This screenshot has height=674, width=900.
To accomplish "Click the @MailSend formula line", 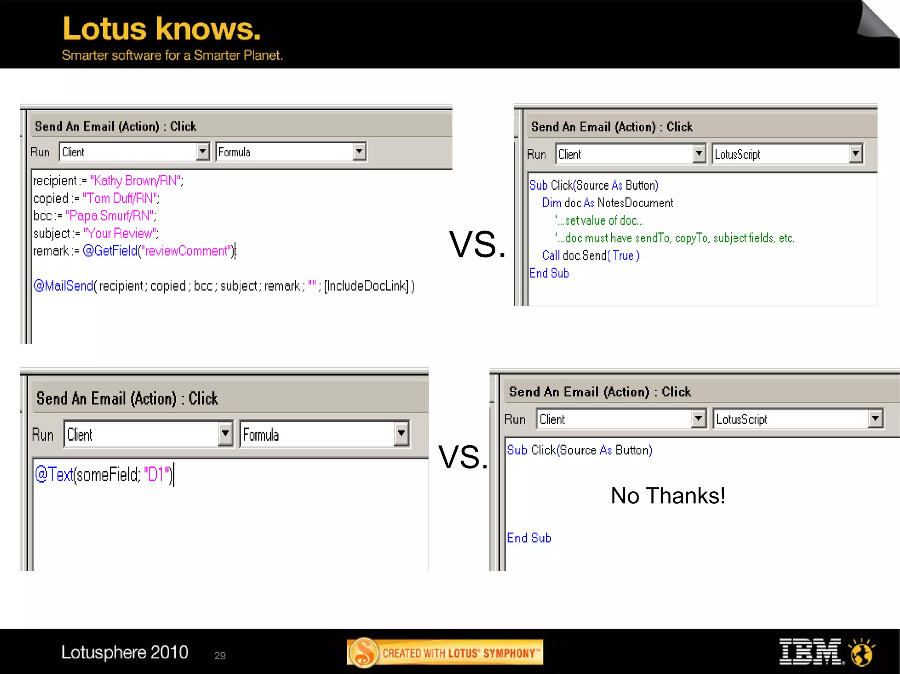I will [224, 286].
